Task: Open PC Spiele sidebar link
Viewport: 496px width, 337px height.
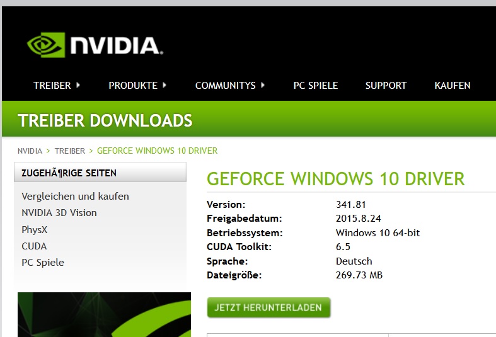Action: click(x=43, y=263)
